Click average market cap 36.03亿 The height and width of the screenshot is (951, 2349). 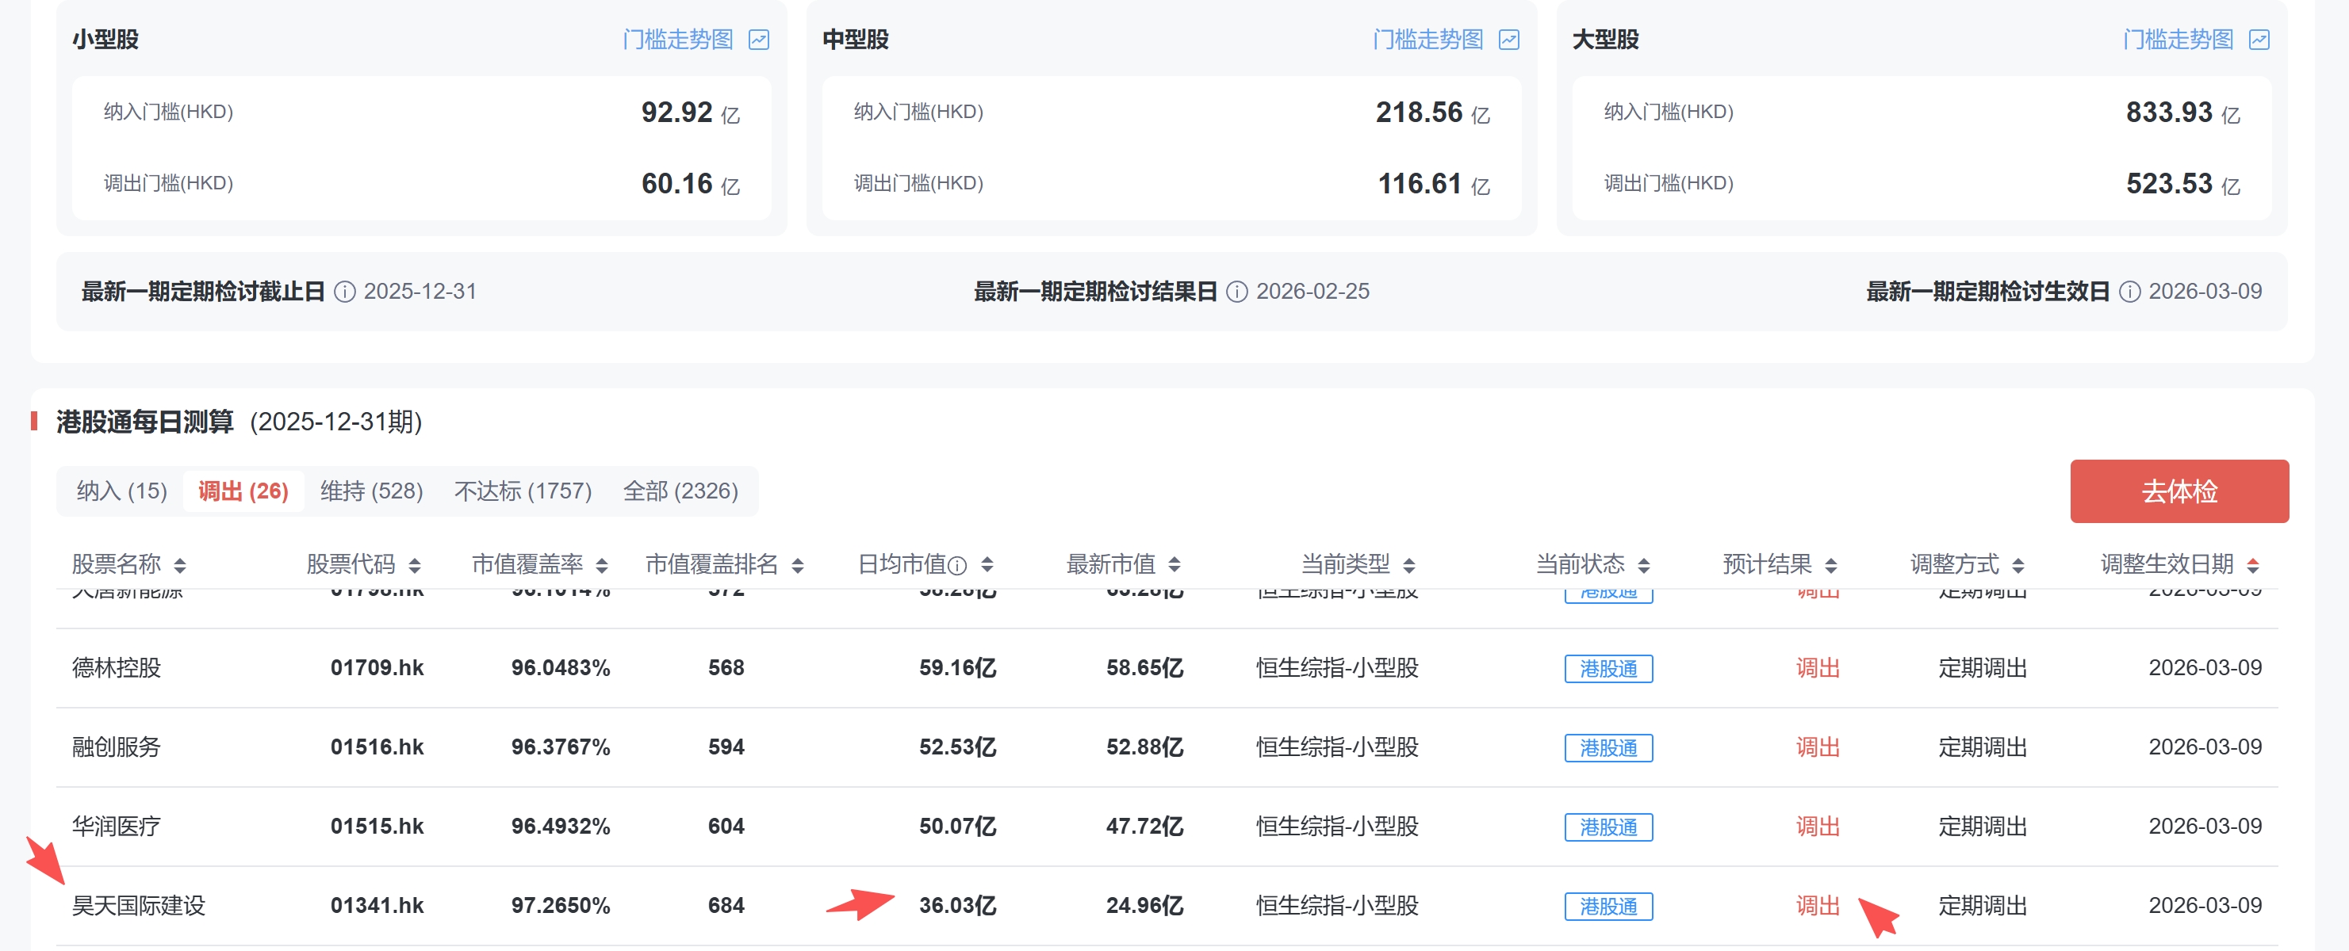pos(957,907)
